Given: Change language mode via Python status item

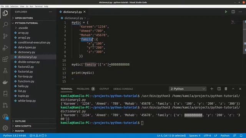Looking at the screenshot, I should pos(225,135).
